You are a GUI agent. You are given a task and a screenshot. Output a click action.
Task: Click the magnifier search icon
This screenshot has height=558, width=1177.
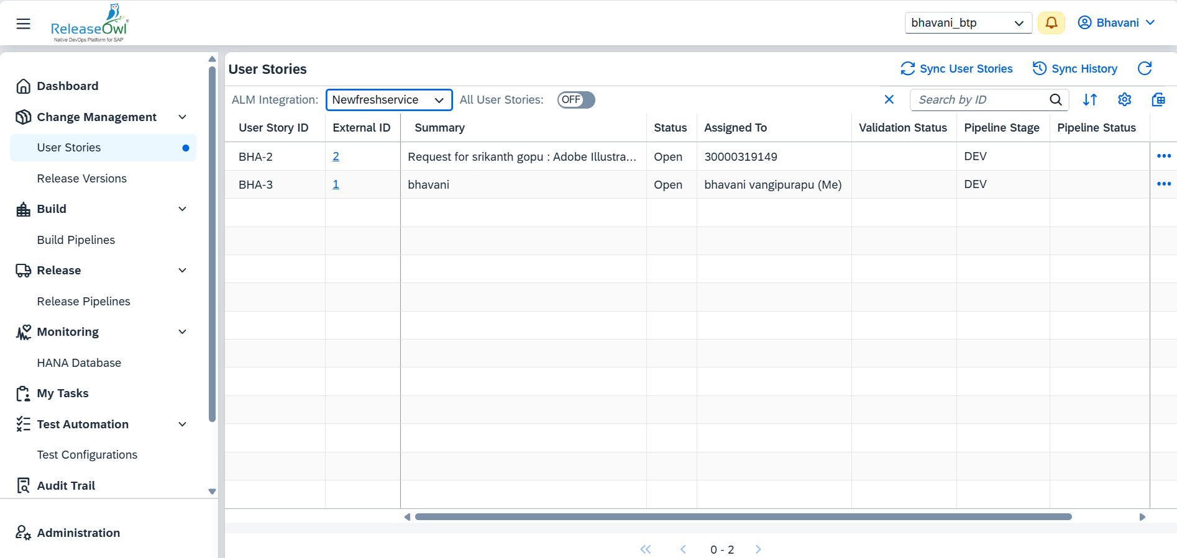1055,99
